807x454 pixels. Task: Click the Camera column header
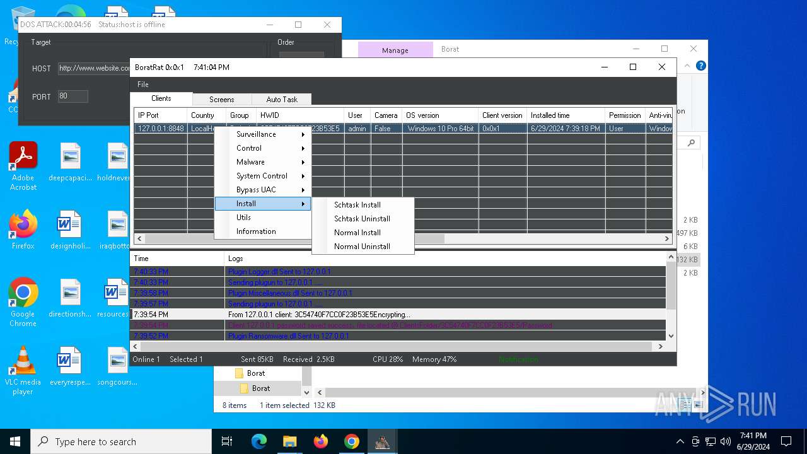pos(386,115)
